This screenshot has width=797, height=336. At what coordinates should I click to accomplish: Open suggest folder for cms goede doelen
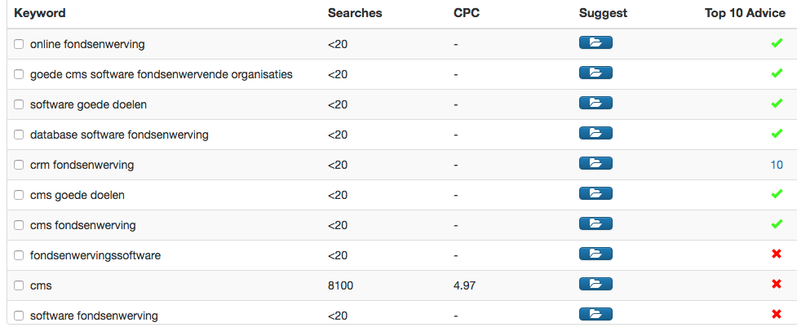point(595,194)
